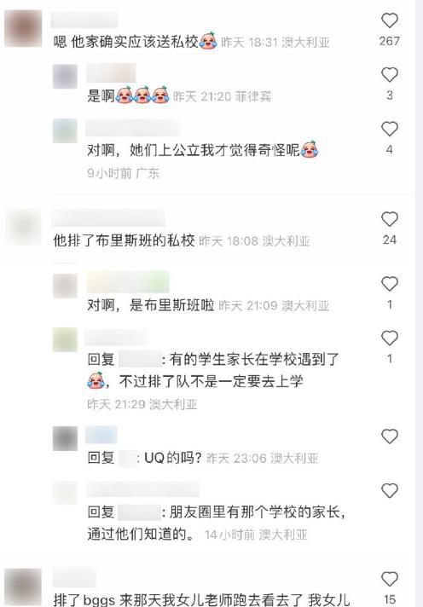The height and width of the screenshot is (607, 423).
Task: Open avatar of '他家确实应该送私校' commenter
Action: click(23, 29)
